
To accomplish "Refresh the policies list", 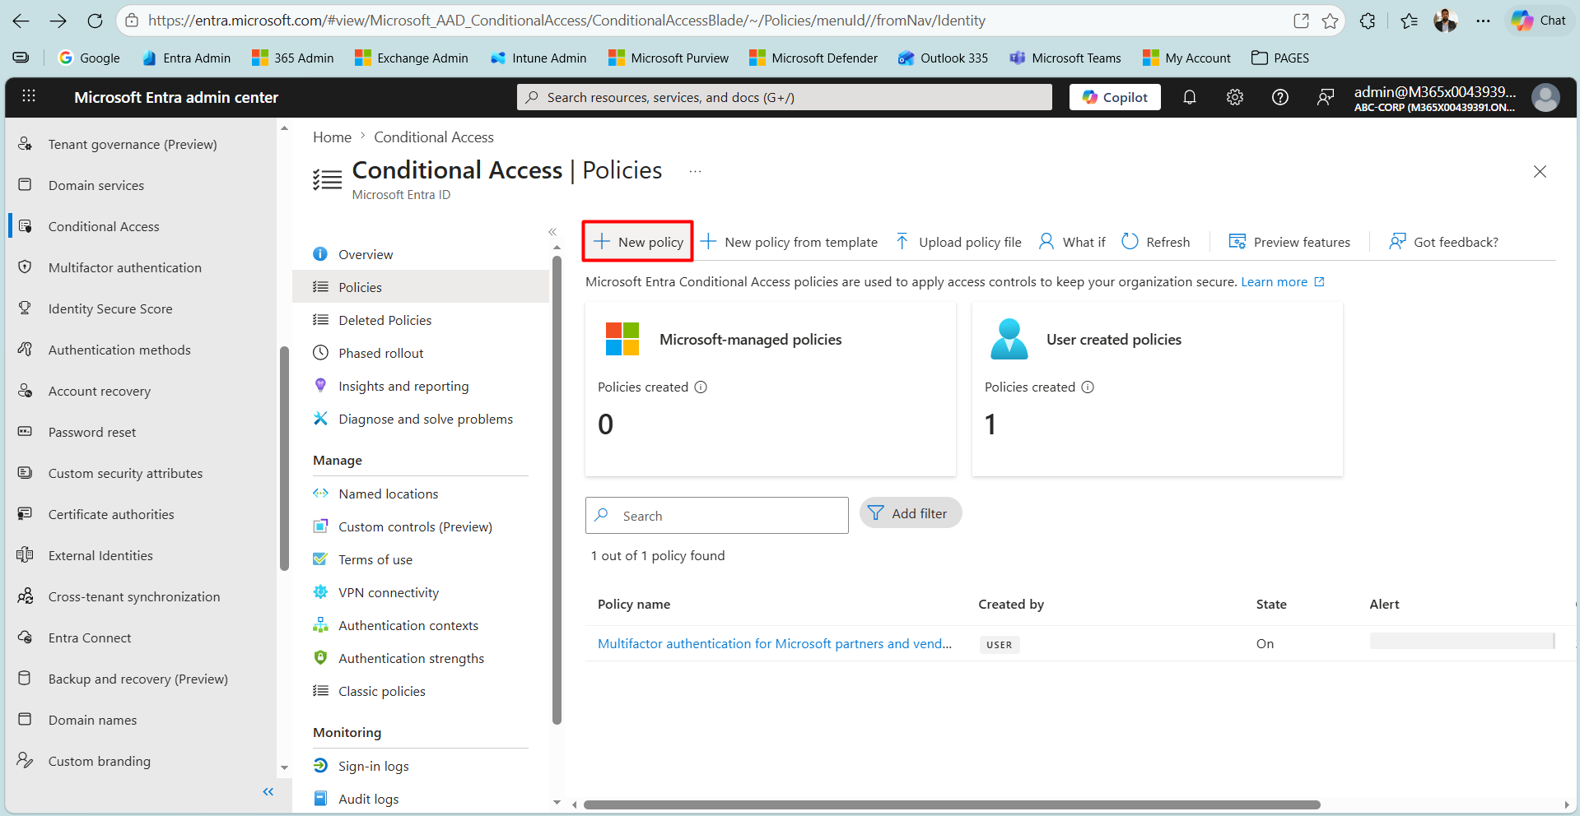I will [x=1156, y=242].
